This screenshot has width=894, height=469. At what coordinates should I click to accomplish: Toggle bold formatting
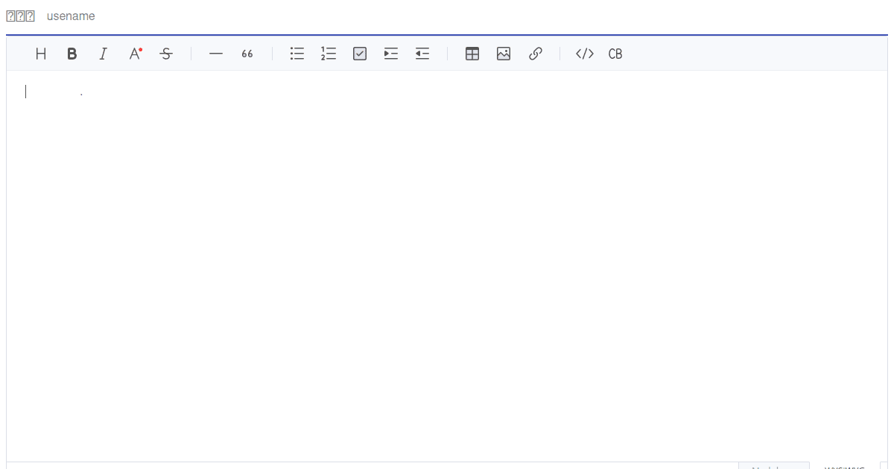[x=72, y=54]
